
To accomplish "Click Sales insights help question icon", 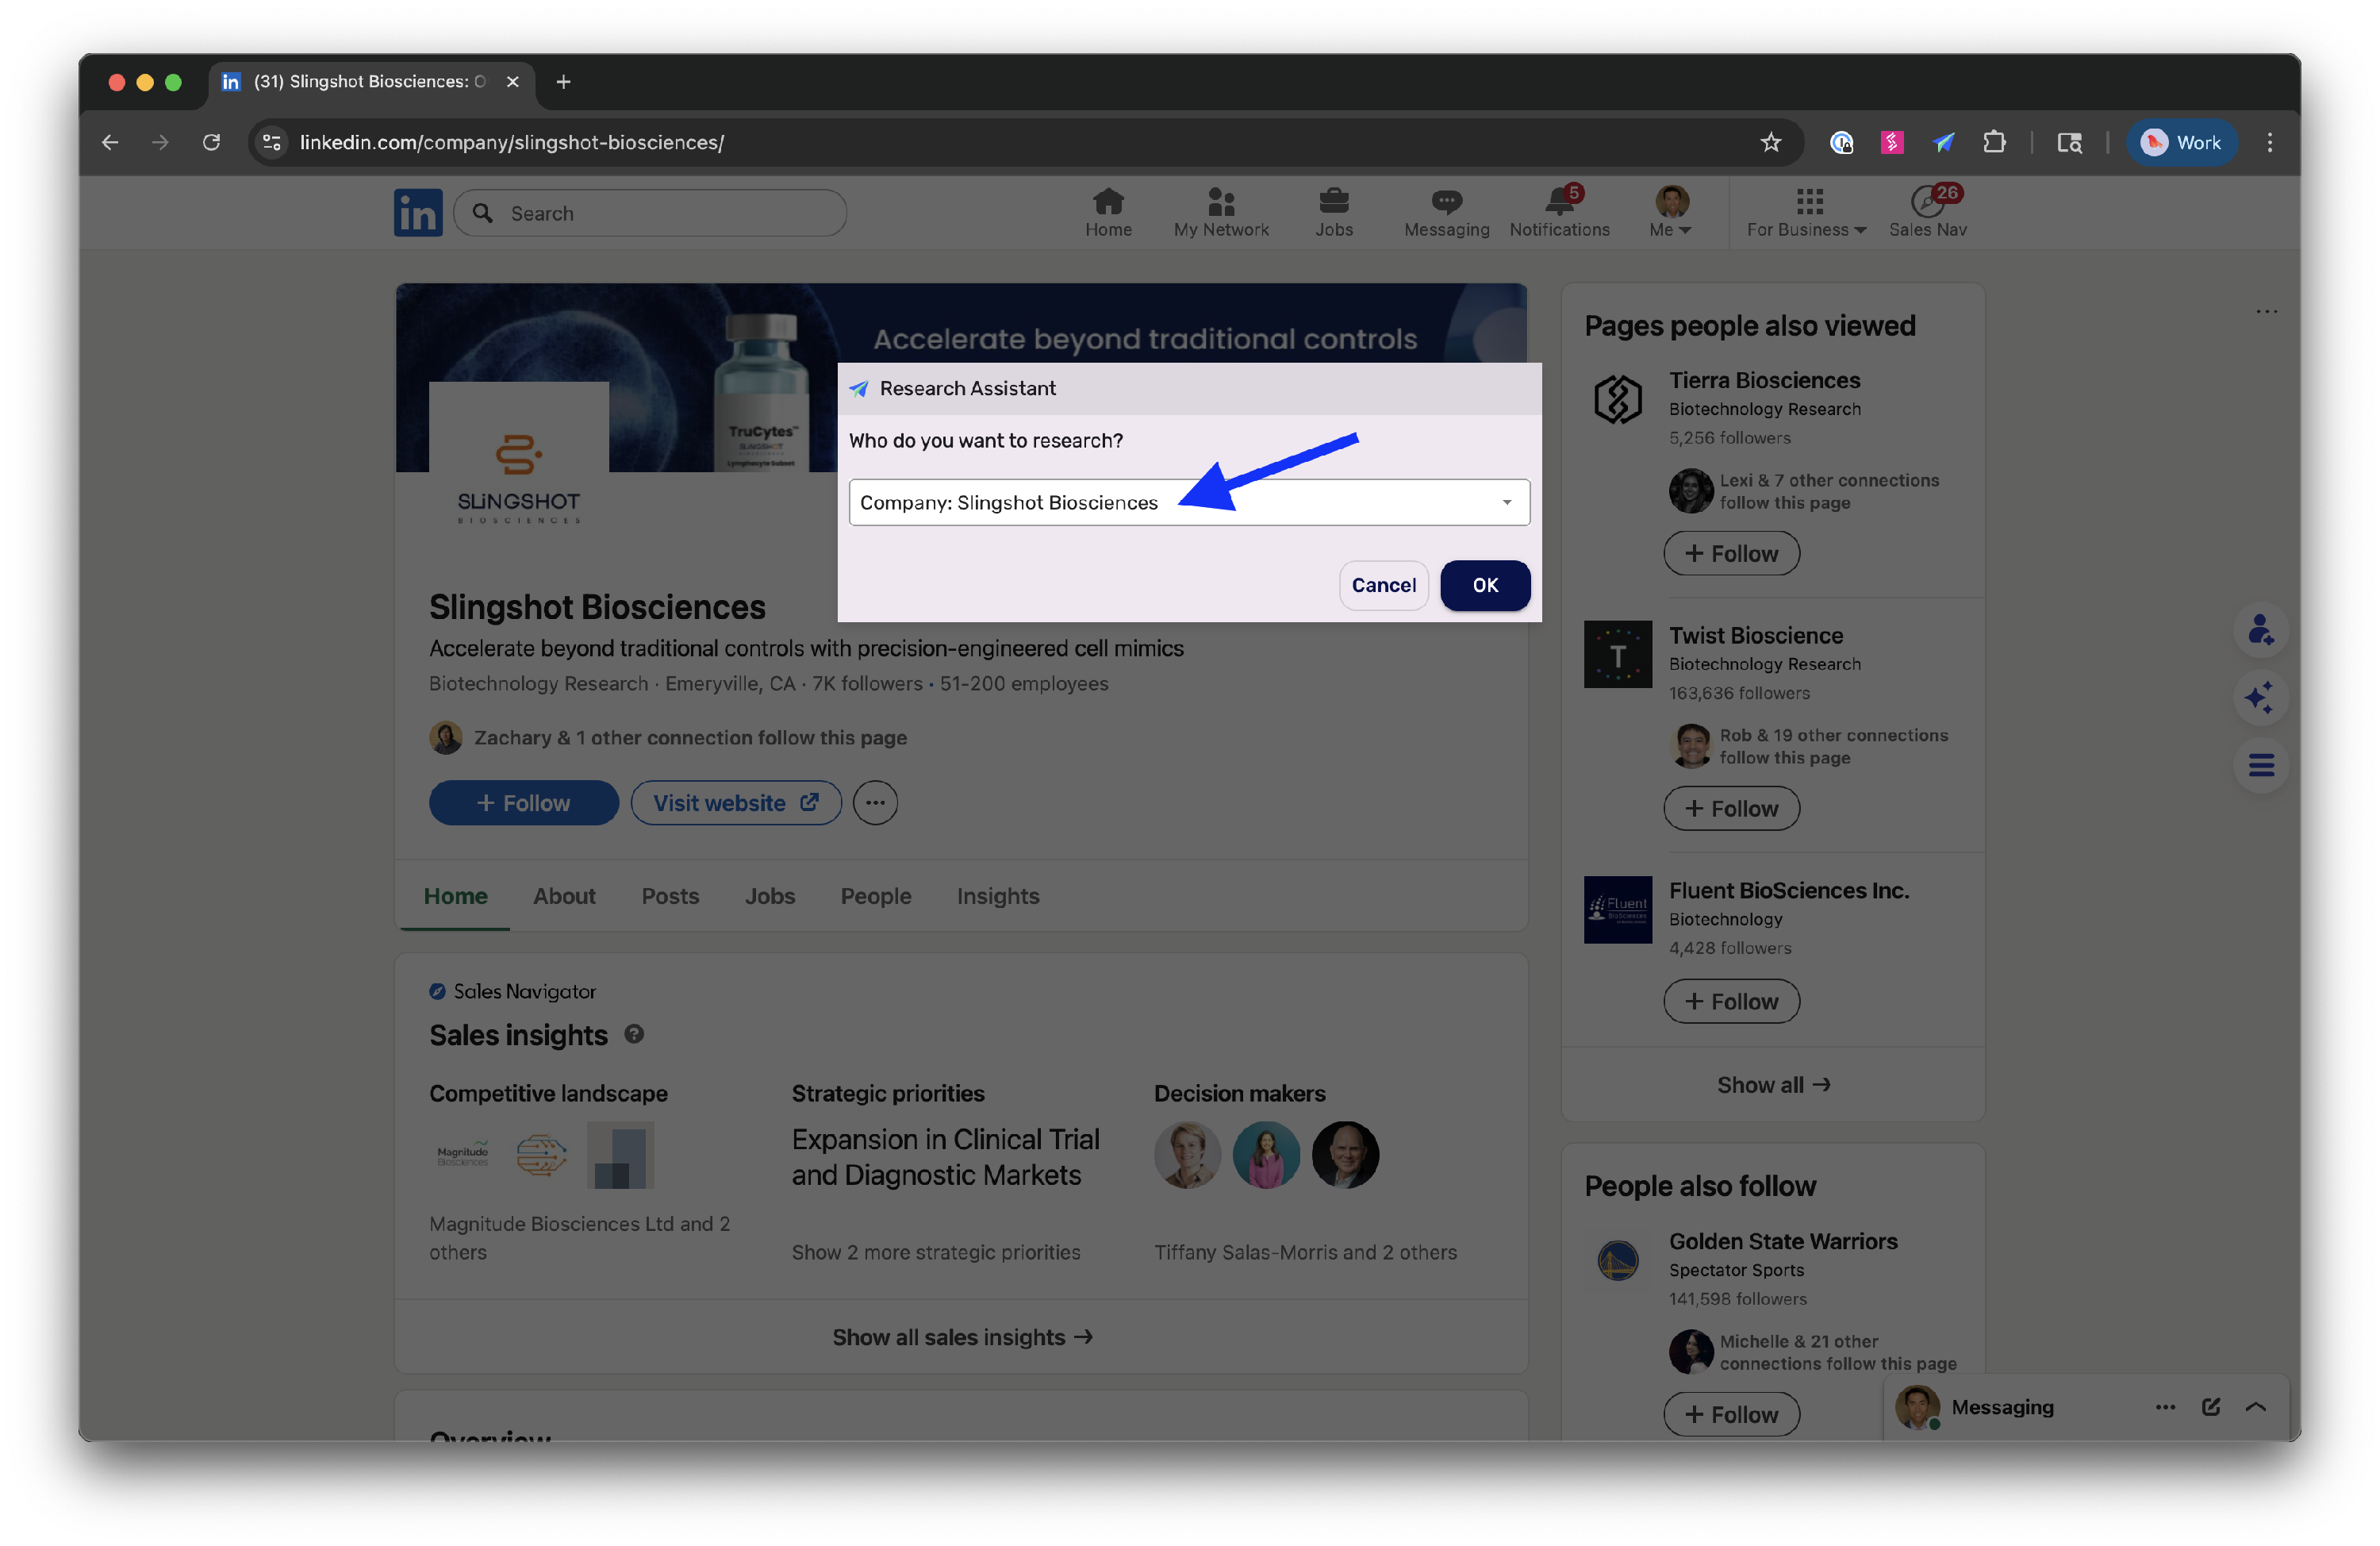I will [x=634, y=1033].
